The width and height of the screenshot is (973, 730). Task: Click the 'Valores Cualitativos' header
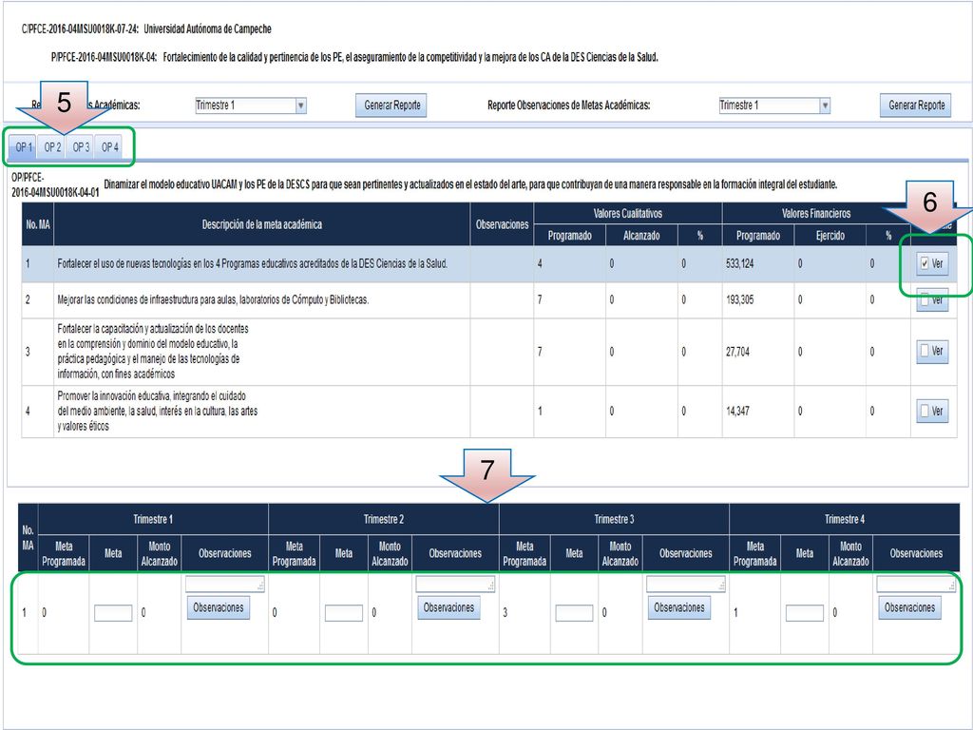(x=628, y=214)
